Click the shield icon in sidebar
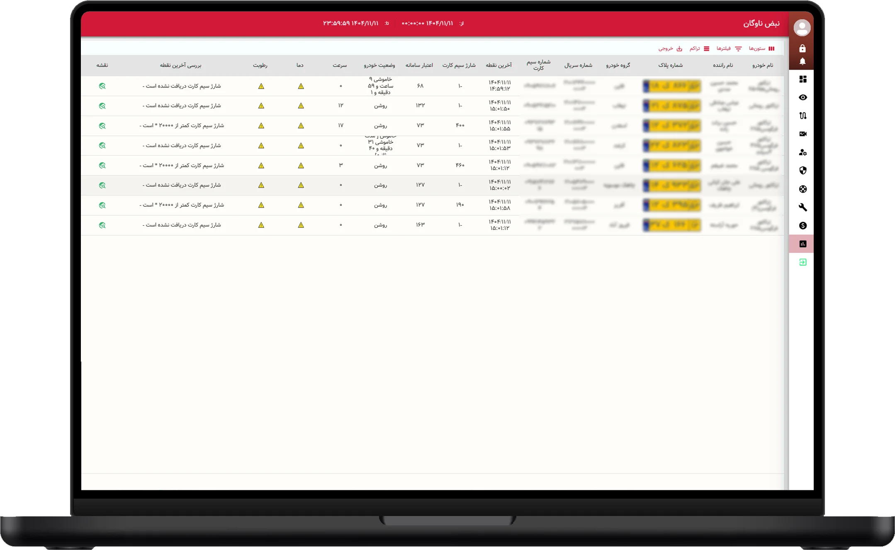Viewport: 895px width, 550px height. (803, 171)
